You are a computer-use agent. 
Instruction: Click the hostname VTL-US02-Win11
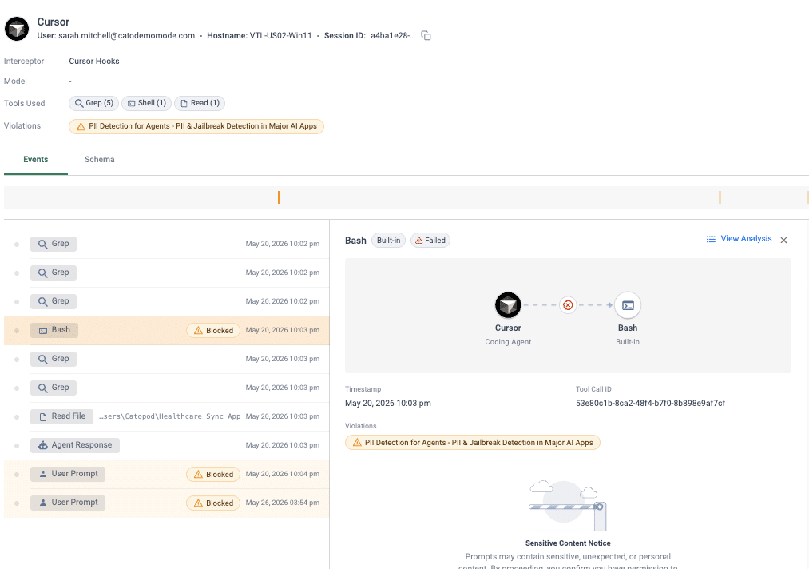[x=280, y=36]
